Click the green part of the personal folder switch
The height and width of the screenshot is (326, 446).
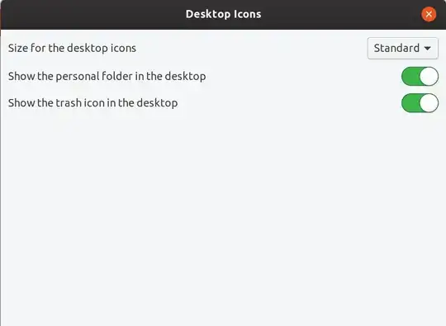click(410, 76)
